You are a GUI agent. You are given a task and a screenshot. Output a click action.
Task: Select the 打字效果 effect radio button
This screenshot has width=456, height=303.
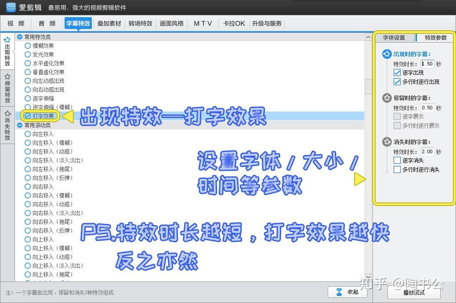tap(27, 116)
